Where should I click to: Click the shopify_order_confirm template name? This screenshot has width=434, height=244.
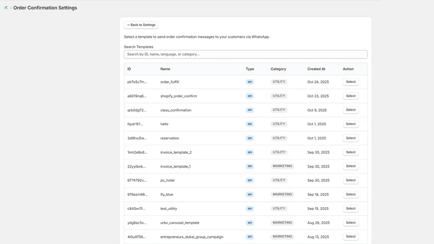178,96
